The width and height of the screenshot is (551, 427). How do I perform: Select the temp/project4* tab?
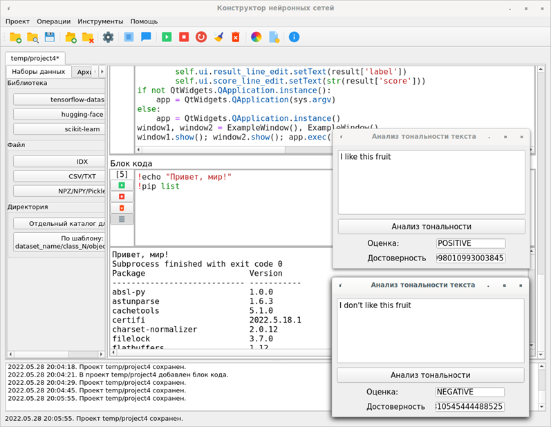click(x=35, y=58)
